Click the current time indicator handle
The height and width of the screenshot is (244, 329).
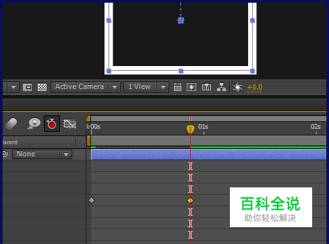[190, 129]
